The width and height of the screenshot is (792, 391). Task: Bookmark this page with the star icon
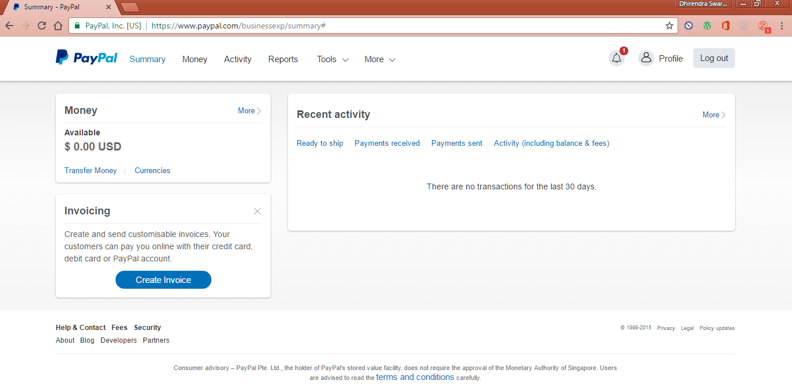(x=669, y=26)
